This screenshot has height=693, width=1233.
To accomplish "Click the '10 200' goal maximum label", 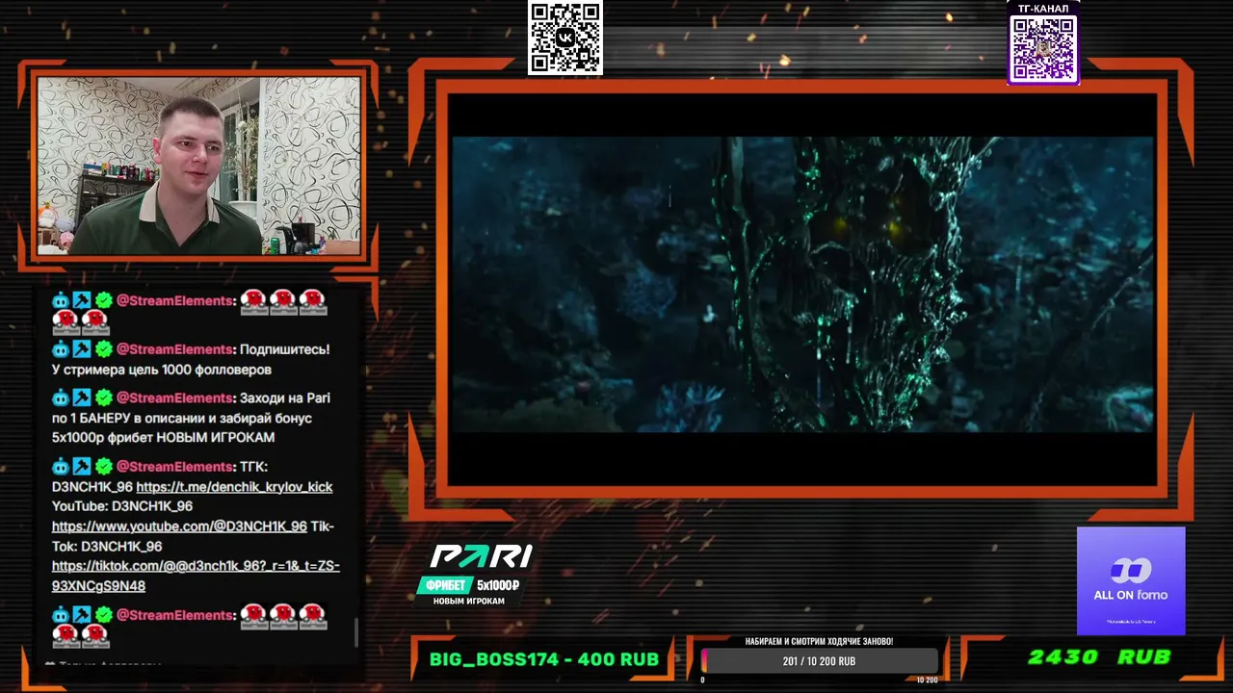I will click(x=927, y=680).
